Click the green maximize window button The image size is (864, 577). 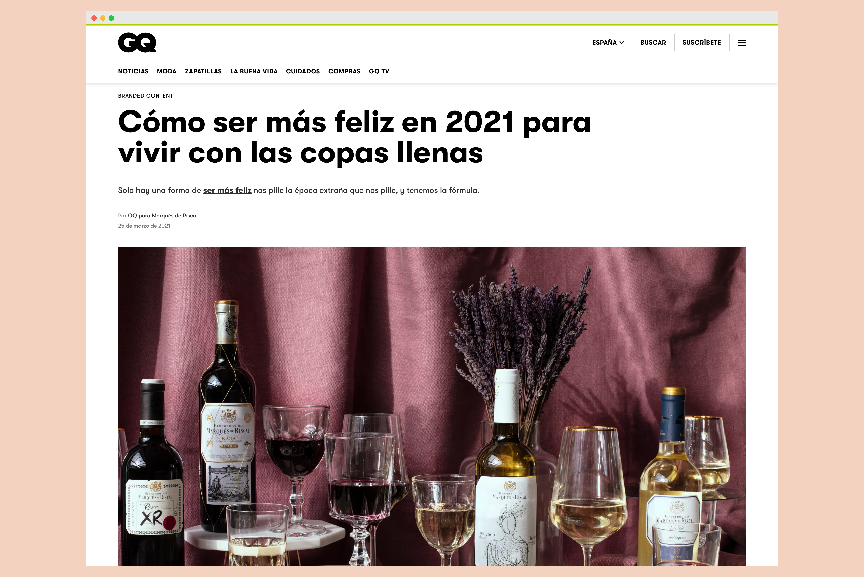click(x=112, y=18)
